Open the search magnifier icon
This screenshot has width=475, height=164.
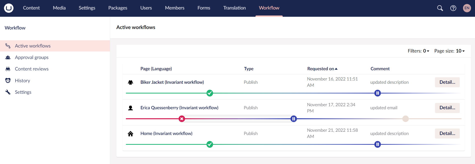click(x=440, y=8)
